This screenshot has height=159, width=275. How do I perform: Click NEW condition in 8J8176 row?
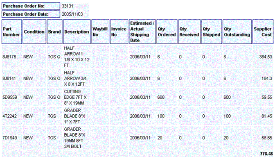(x=28, y=57)
